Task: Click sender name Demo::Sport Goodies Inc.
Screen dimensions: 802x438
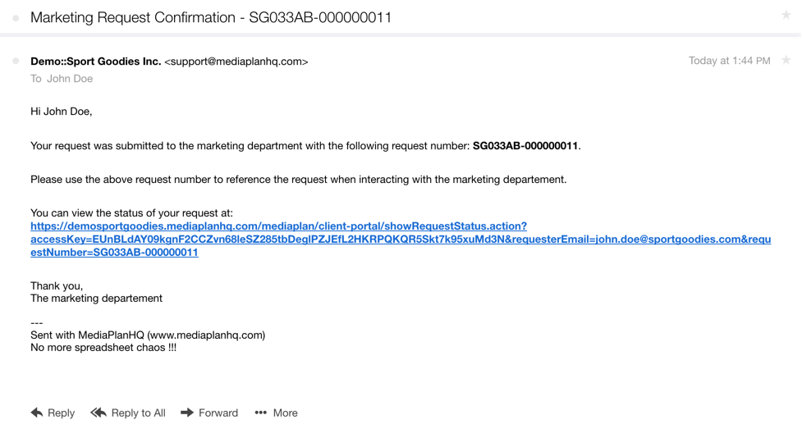Action: click(96, 62)
